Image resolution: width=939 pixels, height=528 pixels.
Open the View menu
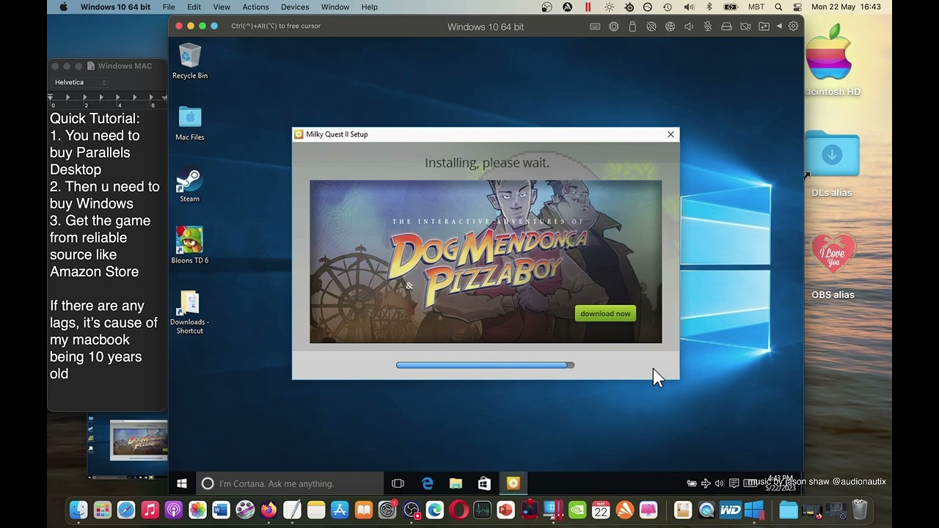pyautogui.click(x=222, y=7)
